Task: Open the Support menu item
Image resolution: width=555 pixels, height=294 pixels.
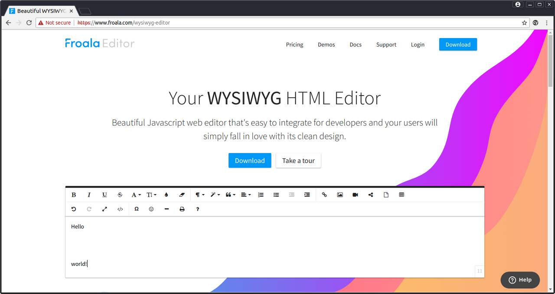Action: point(386,45)
